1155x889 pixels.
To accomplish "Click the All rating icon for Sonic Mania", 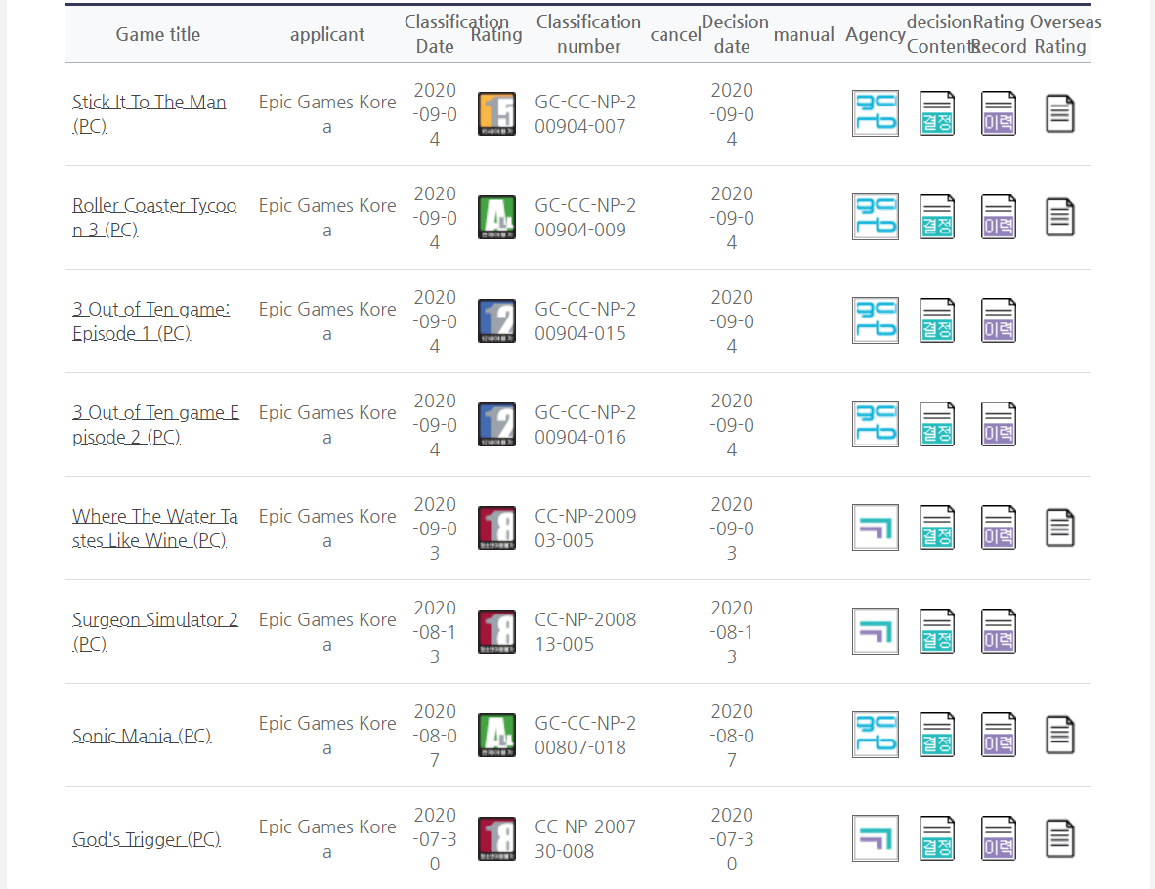I will 496,736.
